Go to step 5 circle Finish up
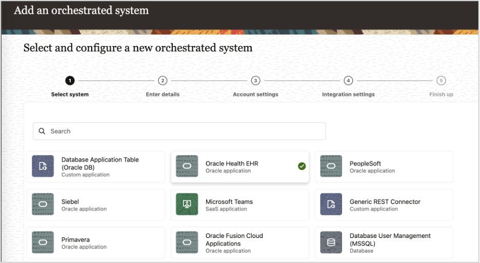 tap(441, 81)
